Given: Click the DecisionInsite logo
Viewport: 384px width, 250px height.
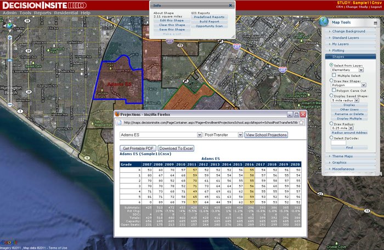Looking at the screenshot, I should pos(35,4).
